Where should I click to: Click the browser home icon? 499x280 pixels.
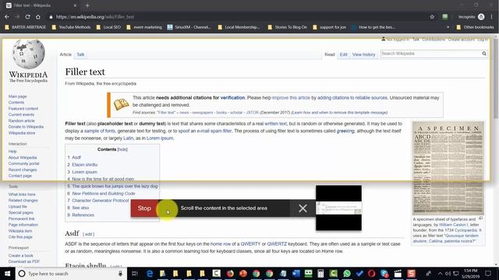tap(38, 17)
